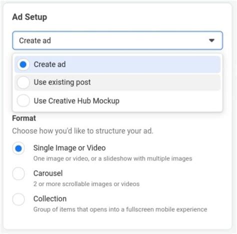237x234 pixels.
Task: Select the Use existing post radio button
Action: pyautogui.click(x=23, y=82)
